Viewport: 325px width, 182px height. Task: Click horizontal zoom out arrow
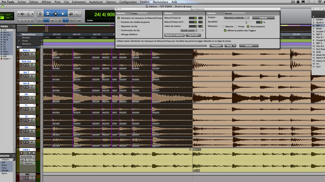19,14
